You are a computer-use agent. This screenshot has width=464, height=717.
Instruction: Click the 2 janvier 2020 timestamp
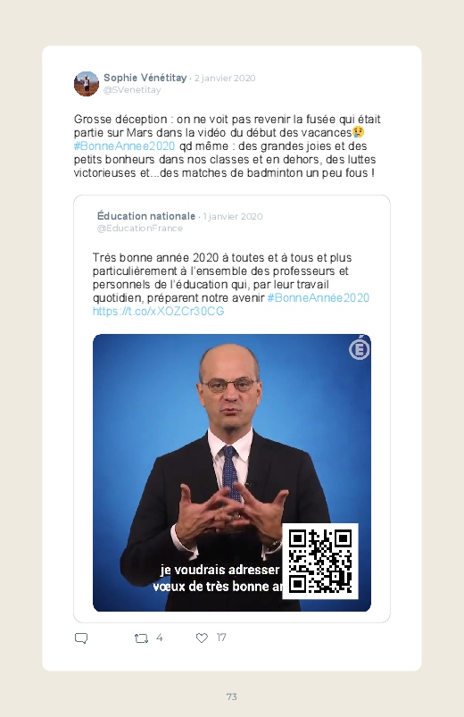click(x=225, y=79)
